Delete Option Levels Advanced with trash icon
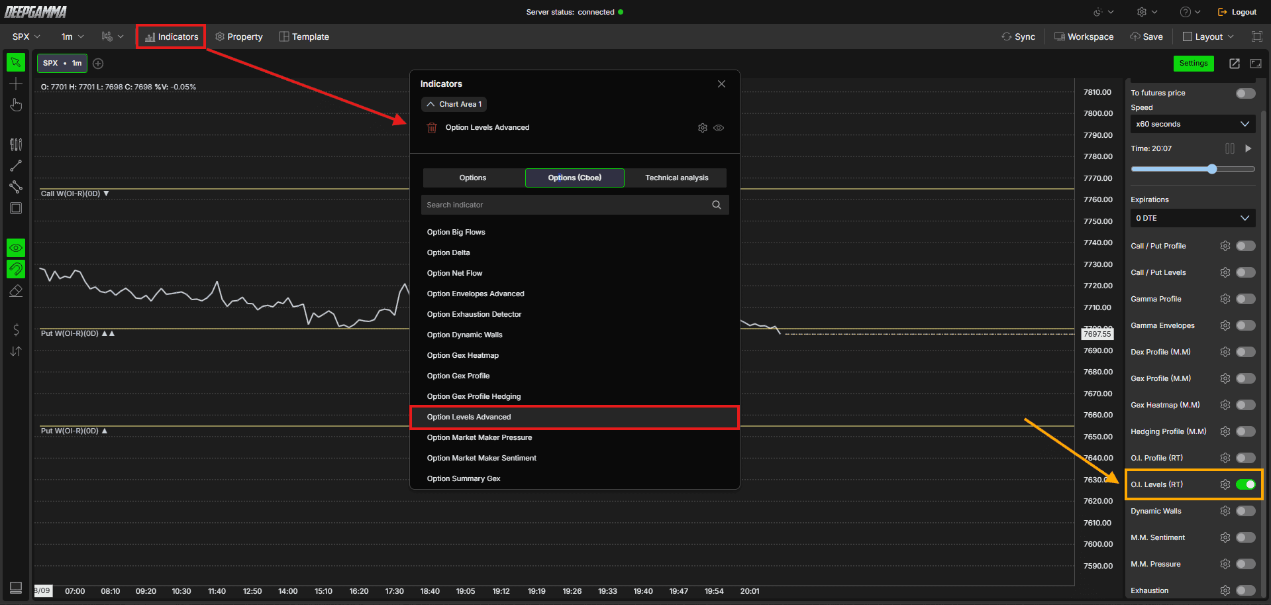1271x605 pixels. pyautogui.click(x=432, y=128)
